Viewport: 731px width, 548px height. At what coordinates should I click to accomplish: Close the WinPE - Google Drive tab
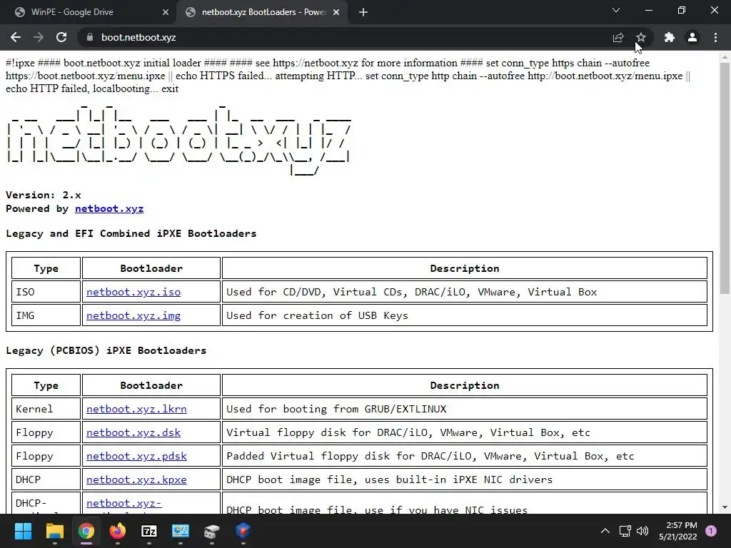[166, 12]
